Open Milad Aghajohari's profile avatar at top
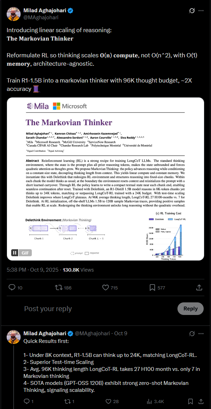 point(13,13)
